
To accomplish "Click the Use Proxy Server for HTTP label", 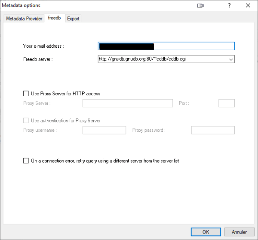I will pos(66,94).
